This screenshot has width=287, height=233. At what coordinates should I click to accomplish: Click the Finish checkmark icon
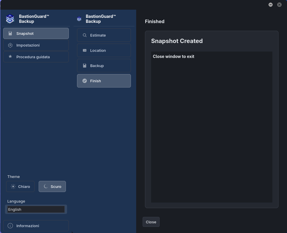[x=85, y=81]
